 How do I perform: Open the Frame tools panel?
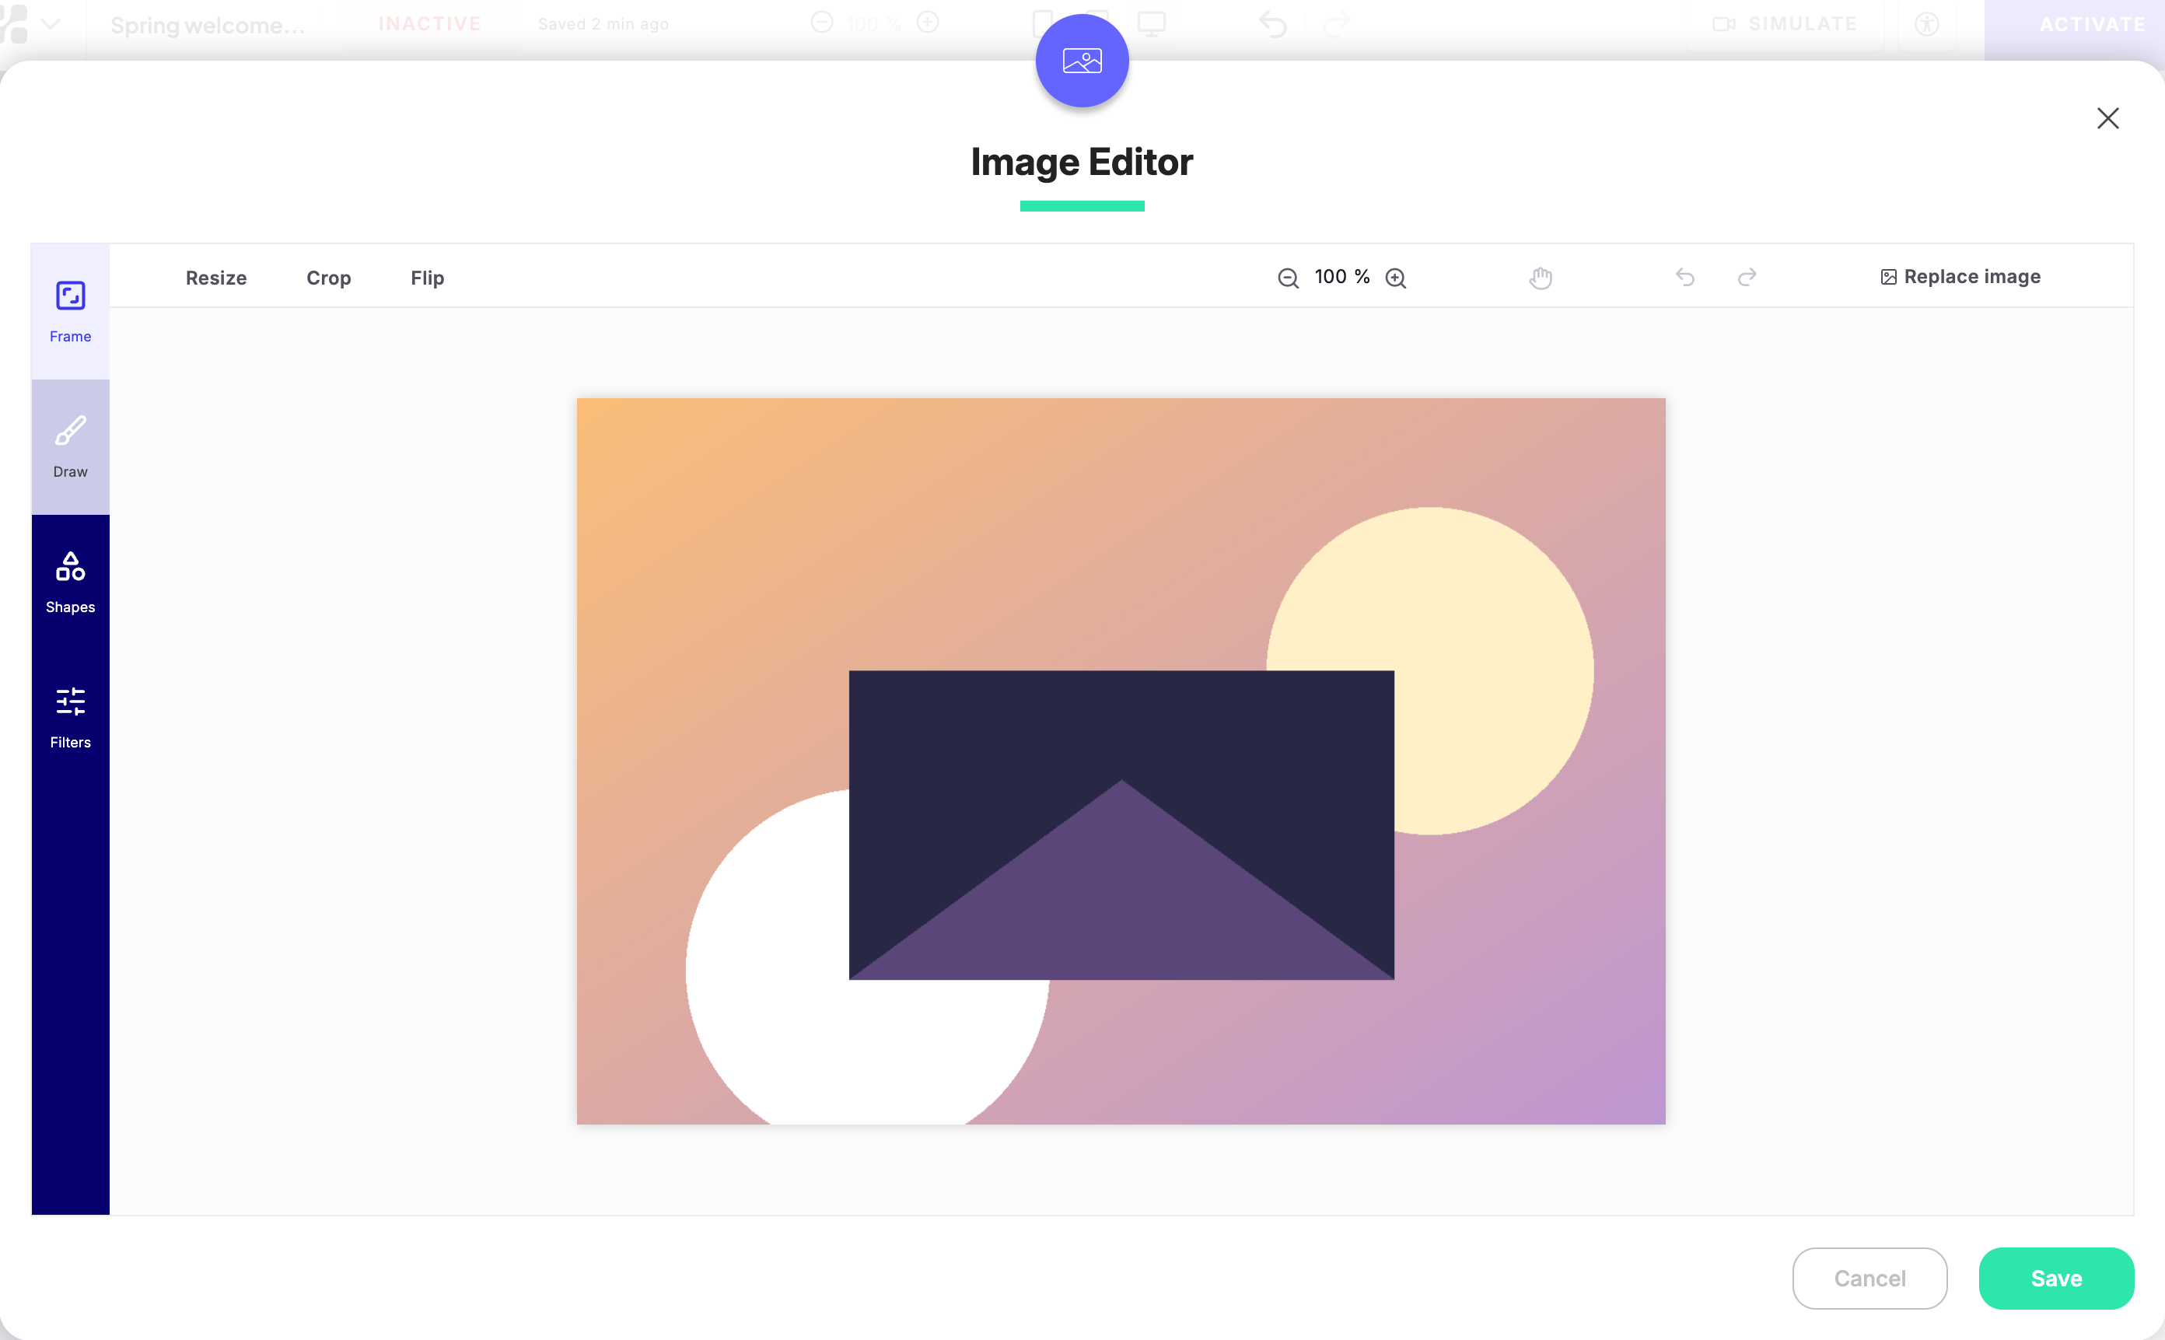coord(70,312)
